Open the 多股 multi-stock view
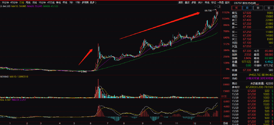 tap(194, 2)
